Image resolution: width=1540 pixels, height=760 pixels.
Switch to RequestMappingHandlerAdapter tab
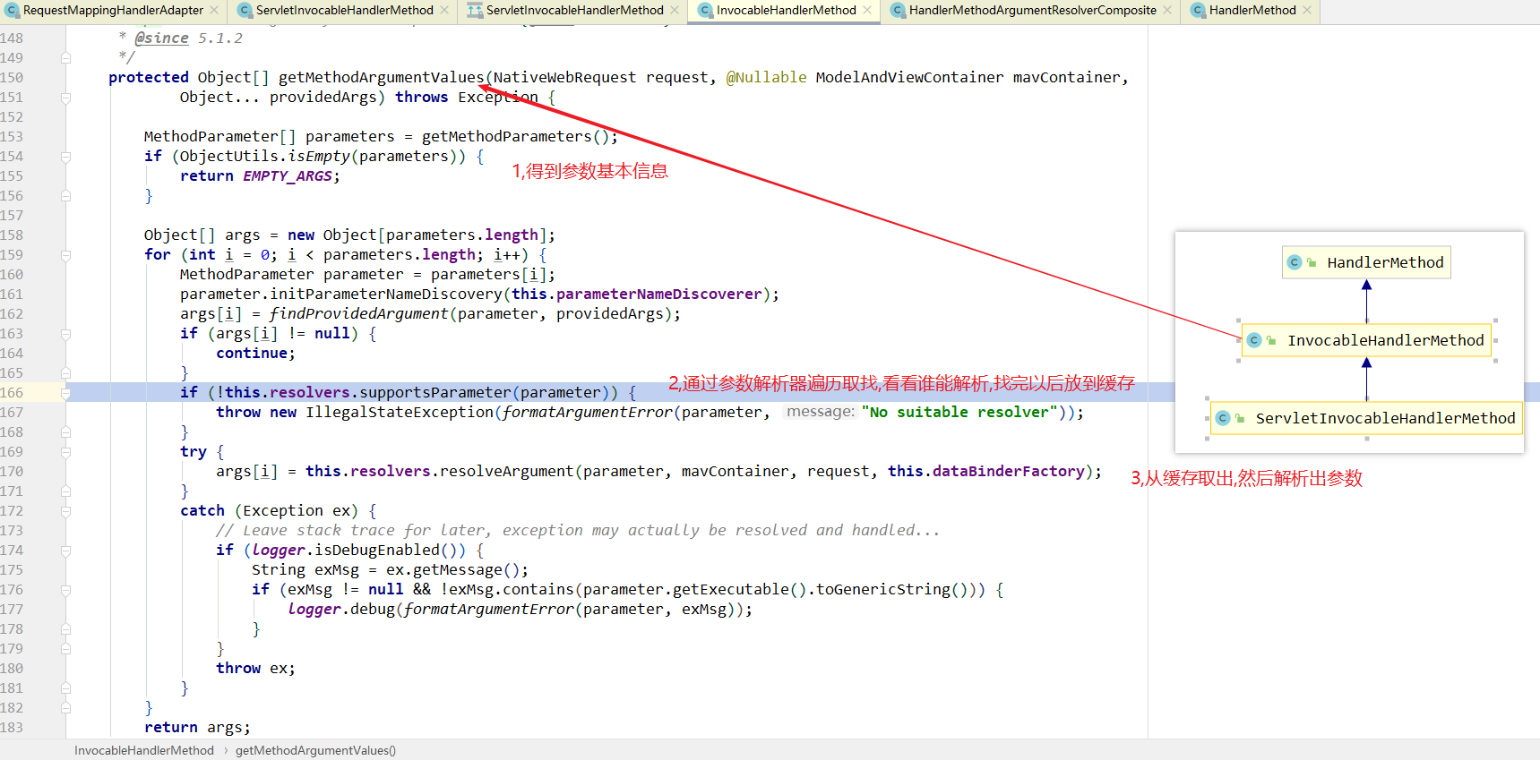113,11
